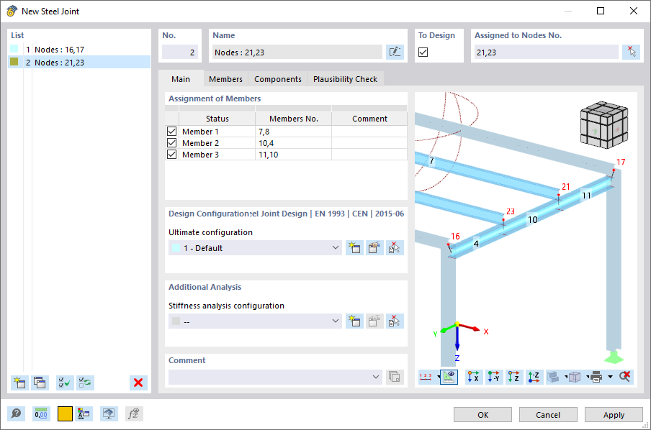Click pick stiffness analysis configuration icon
The image size is (651, 430).
click(395, 321)
